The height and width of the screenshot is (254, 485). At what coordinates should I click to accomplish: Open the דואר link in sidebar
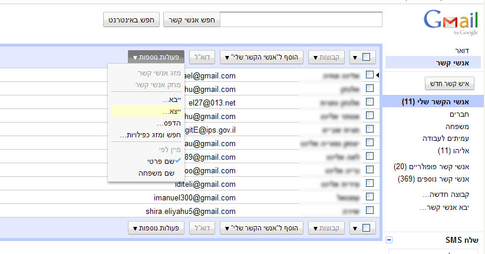click(461, 51)
